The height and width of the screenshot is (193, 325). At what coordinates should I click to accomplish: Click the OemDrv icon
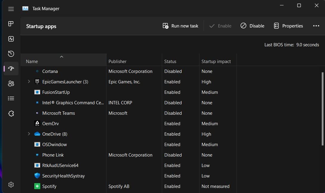37,123
